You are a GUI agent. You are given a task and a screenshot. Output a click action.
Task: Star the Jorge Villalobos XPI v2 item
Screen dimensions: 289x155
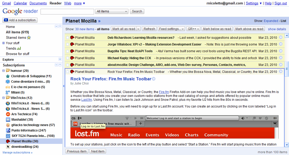tap(68, 44)
